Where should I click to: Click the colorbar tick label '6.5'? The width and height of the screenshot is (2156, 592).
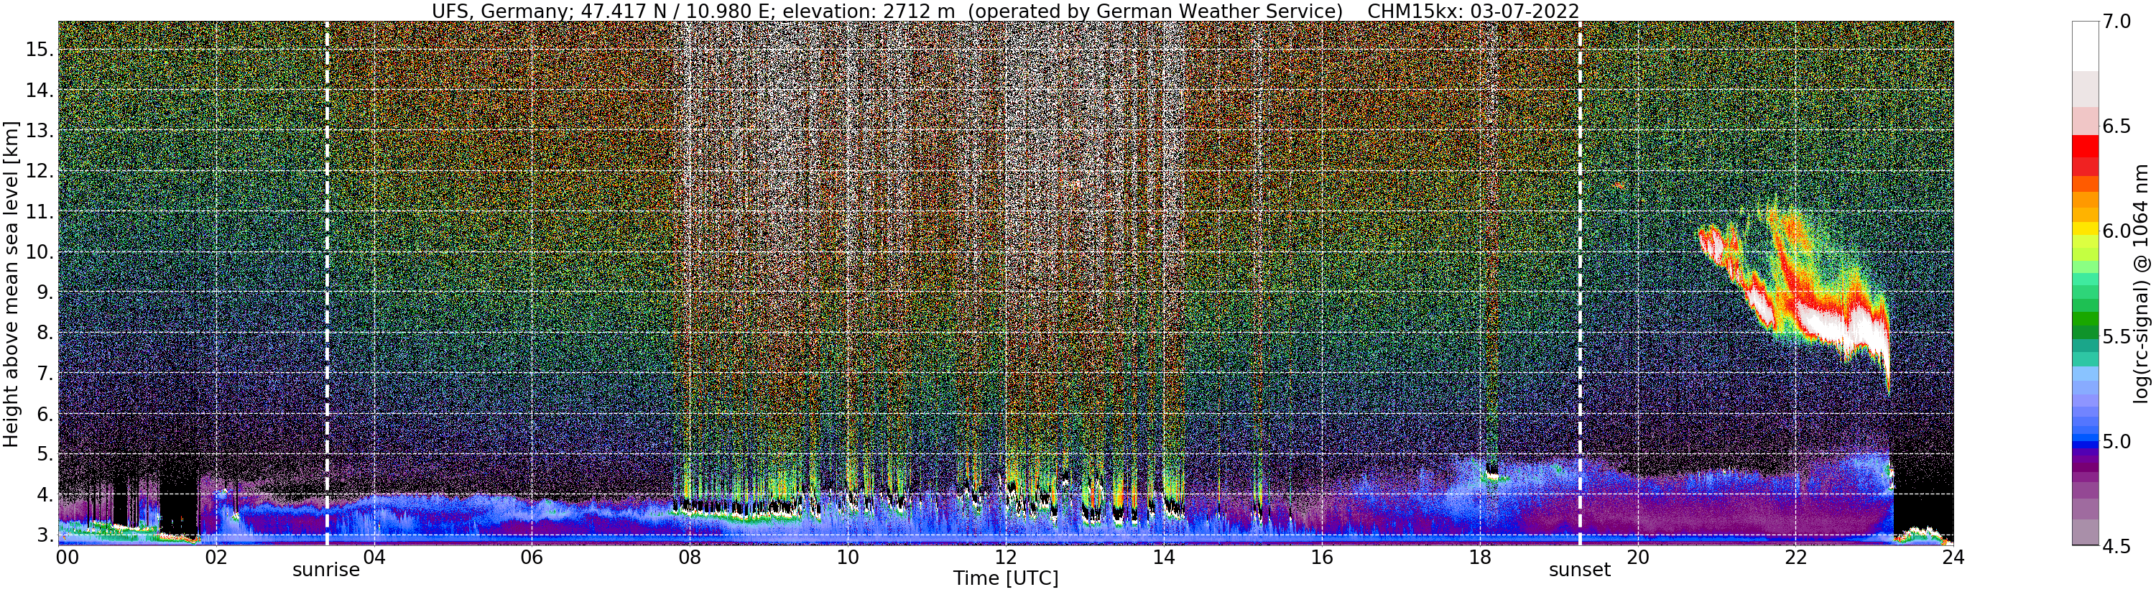[2117, 126]
